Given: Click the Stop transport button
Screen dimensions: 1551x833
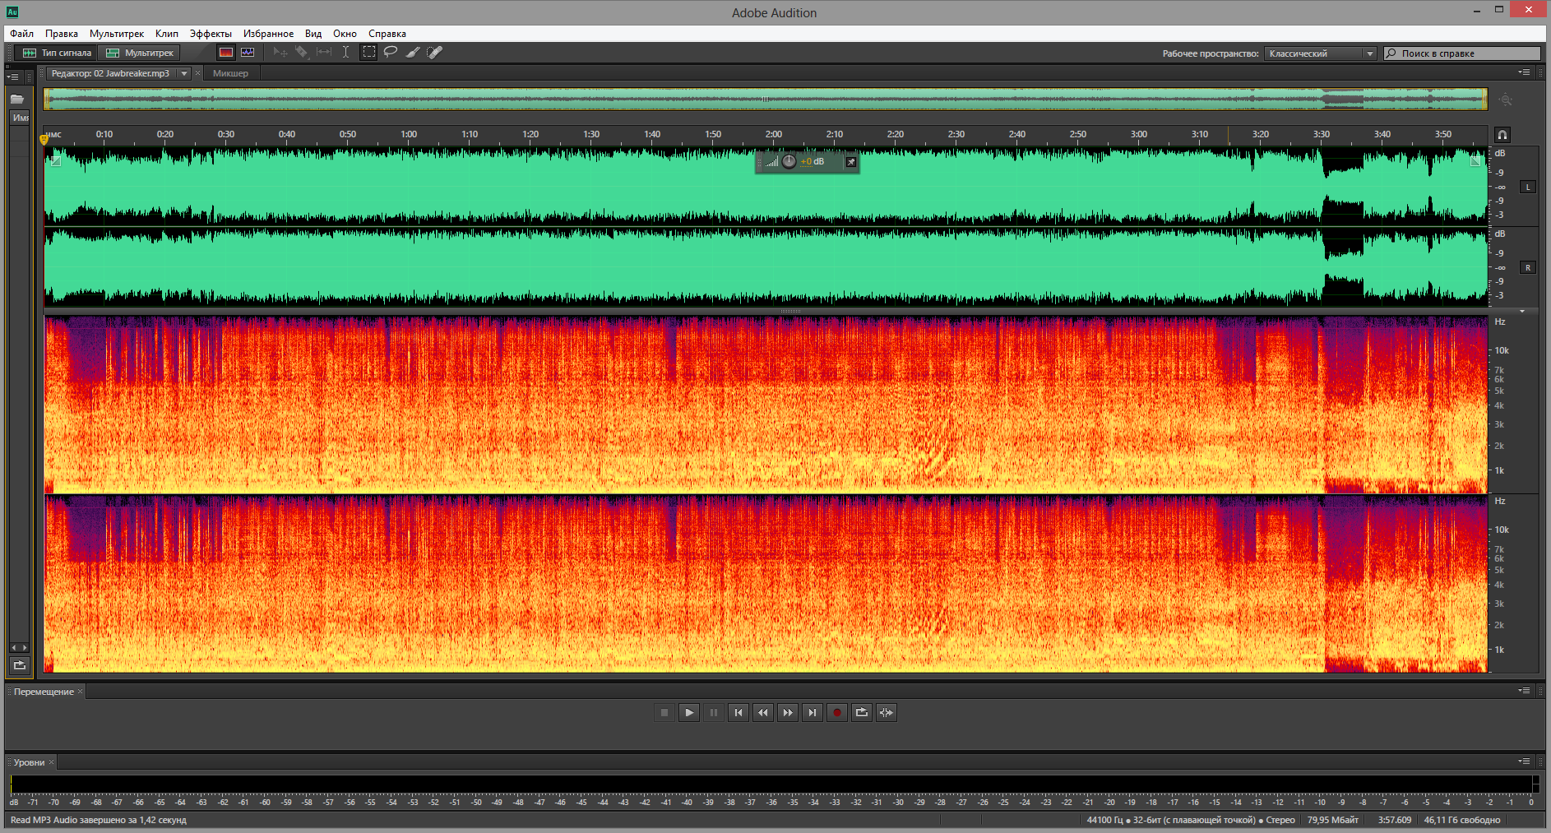Looking at the screenshot, I should 664,713.
